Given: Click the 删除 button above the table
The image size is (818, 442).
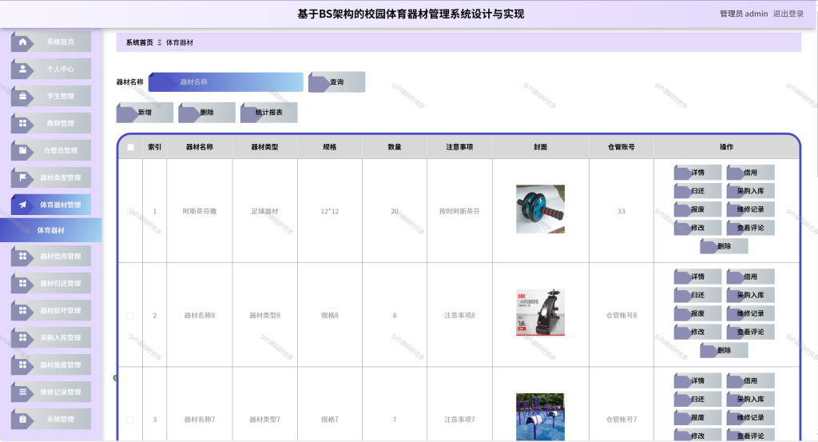Looking at the screenshot, I should [207, 112].
